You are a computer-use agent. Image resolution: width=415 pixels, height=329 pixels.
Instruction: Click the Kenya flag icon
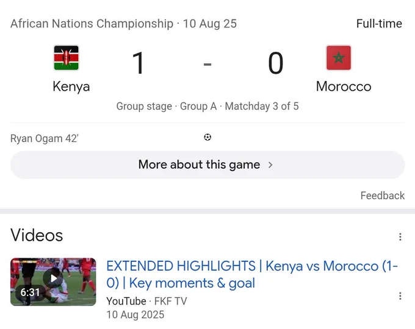pyautogui.click(x=66, y=58)
